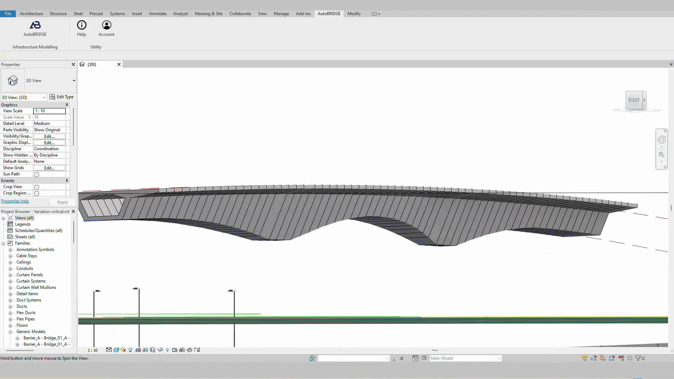Click Editing Requests icon in status bar
The height and width of the screenshot is (379, 674).
pyautogui.click(x=395, y=358)
